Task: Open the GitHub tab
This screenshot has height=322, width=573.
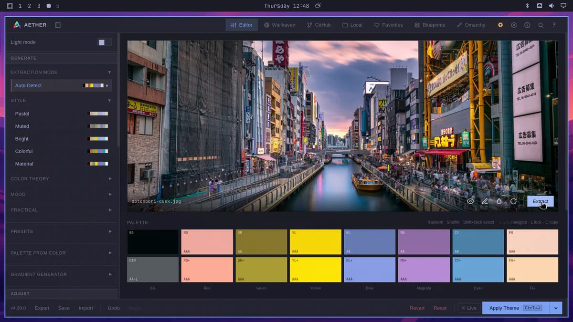Action: pos(319,25)
